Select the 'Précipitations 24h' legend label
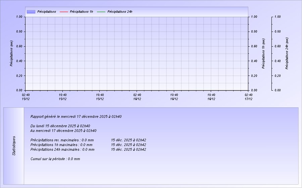The width and height of the screenshot is (302, 188). point(120,12)
